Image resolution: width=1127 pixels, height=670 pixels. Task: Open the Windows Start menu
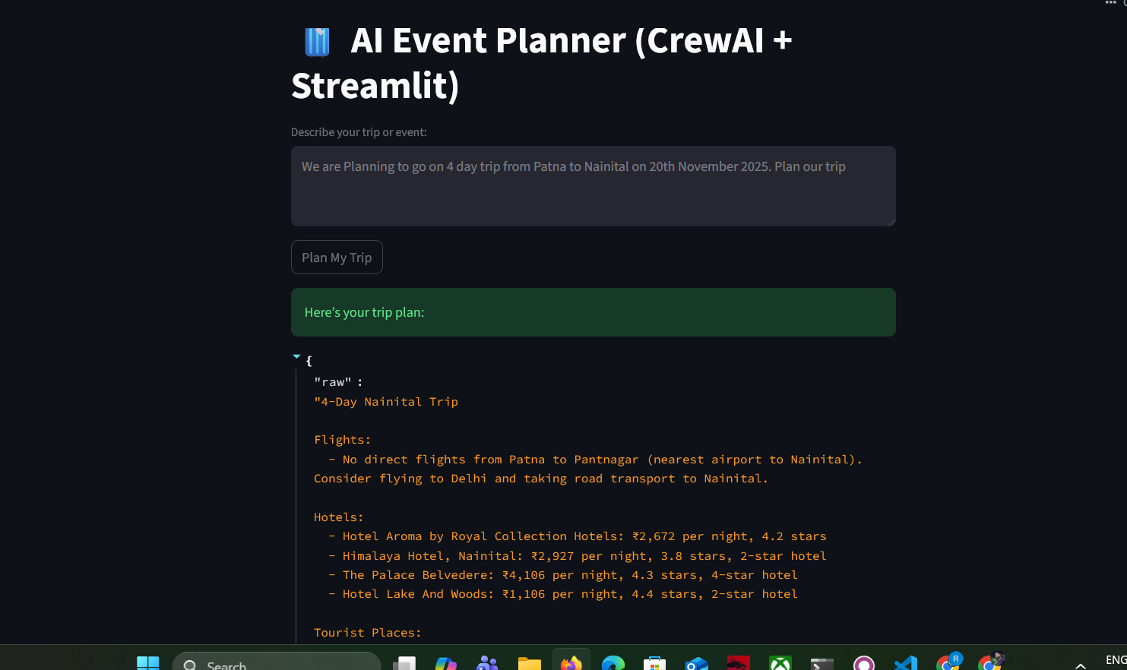(148, 663)
